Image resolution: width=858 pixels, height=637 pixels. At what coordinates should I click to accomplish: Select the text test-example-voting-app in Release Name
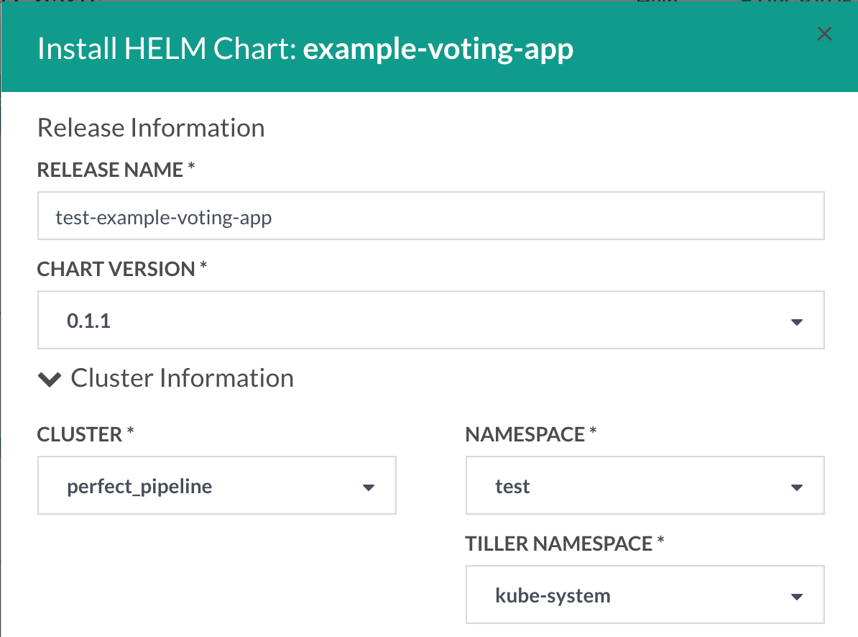click(x=162, y=217)
